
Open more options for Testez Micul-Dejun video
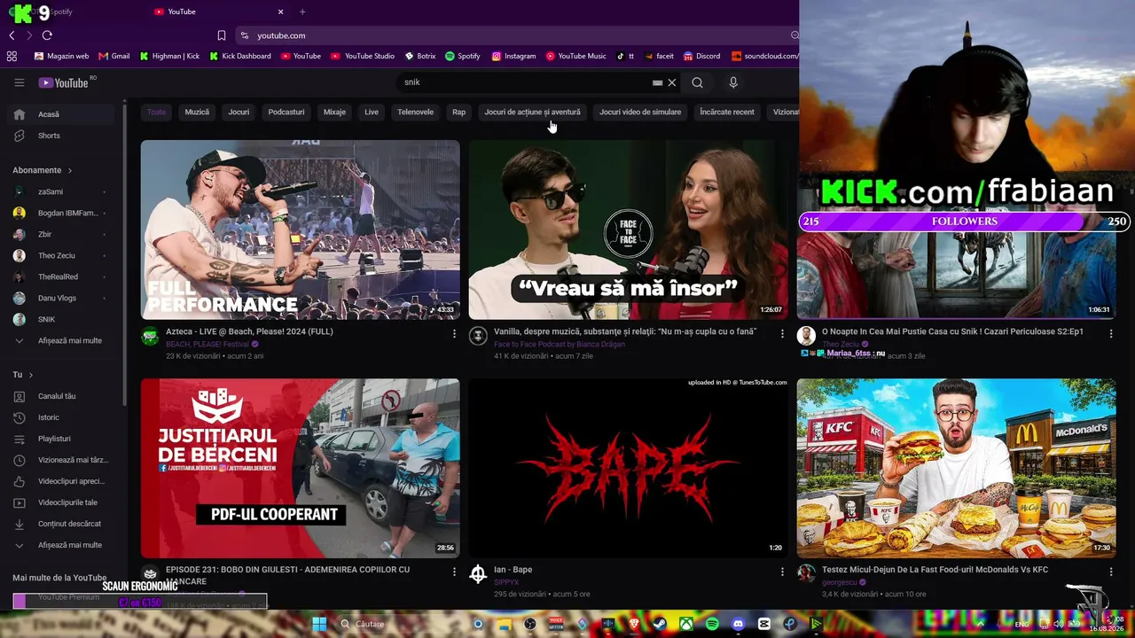click(x=1110, y=572)
